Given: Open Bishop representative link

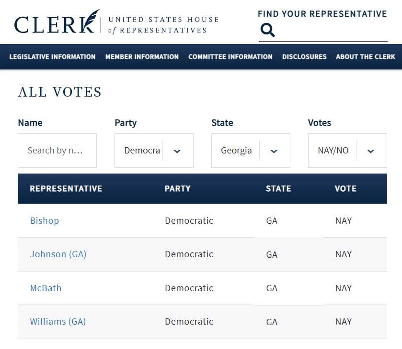Looking at the screenshot, I should pos(45,220).
